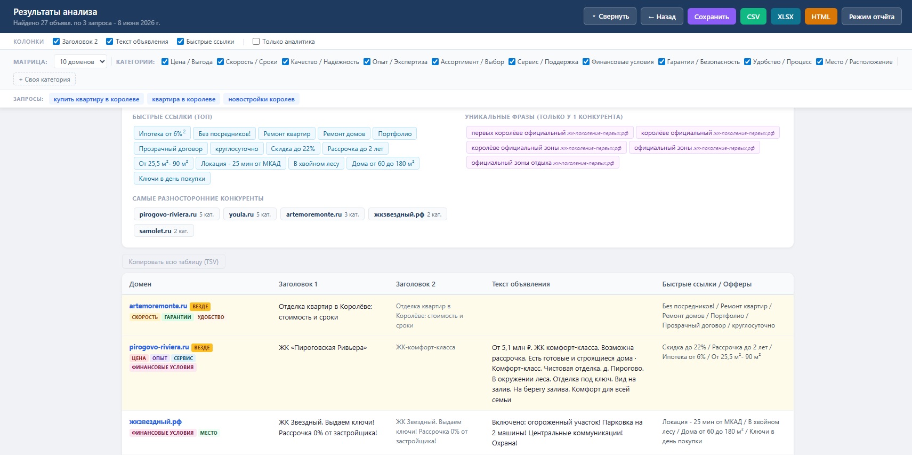The height and width of the screenshot is (455, 912).
Task: Click Рассрочка до 2 лет chip
Action: tap(356, 149)
